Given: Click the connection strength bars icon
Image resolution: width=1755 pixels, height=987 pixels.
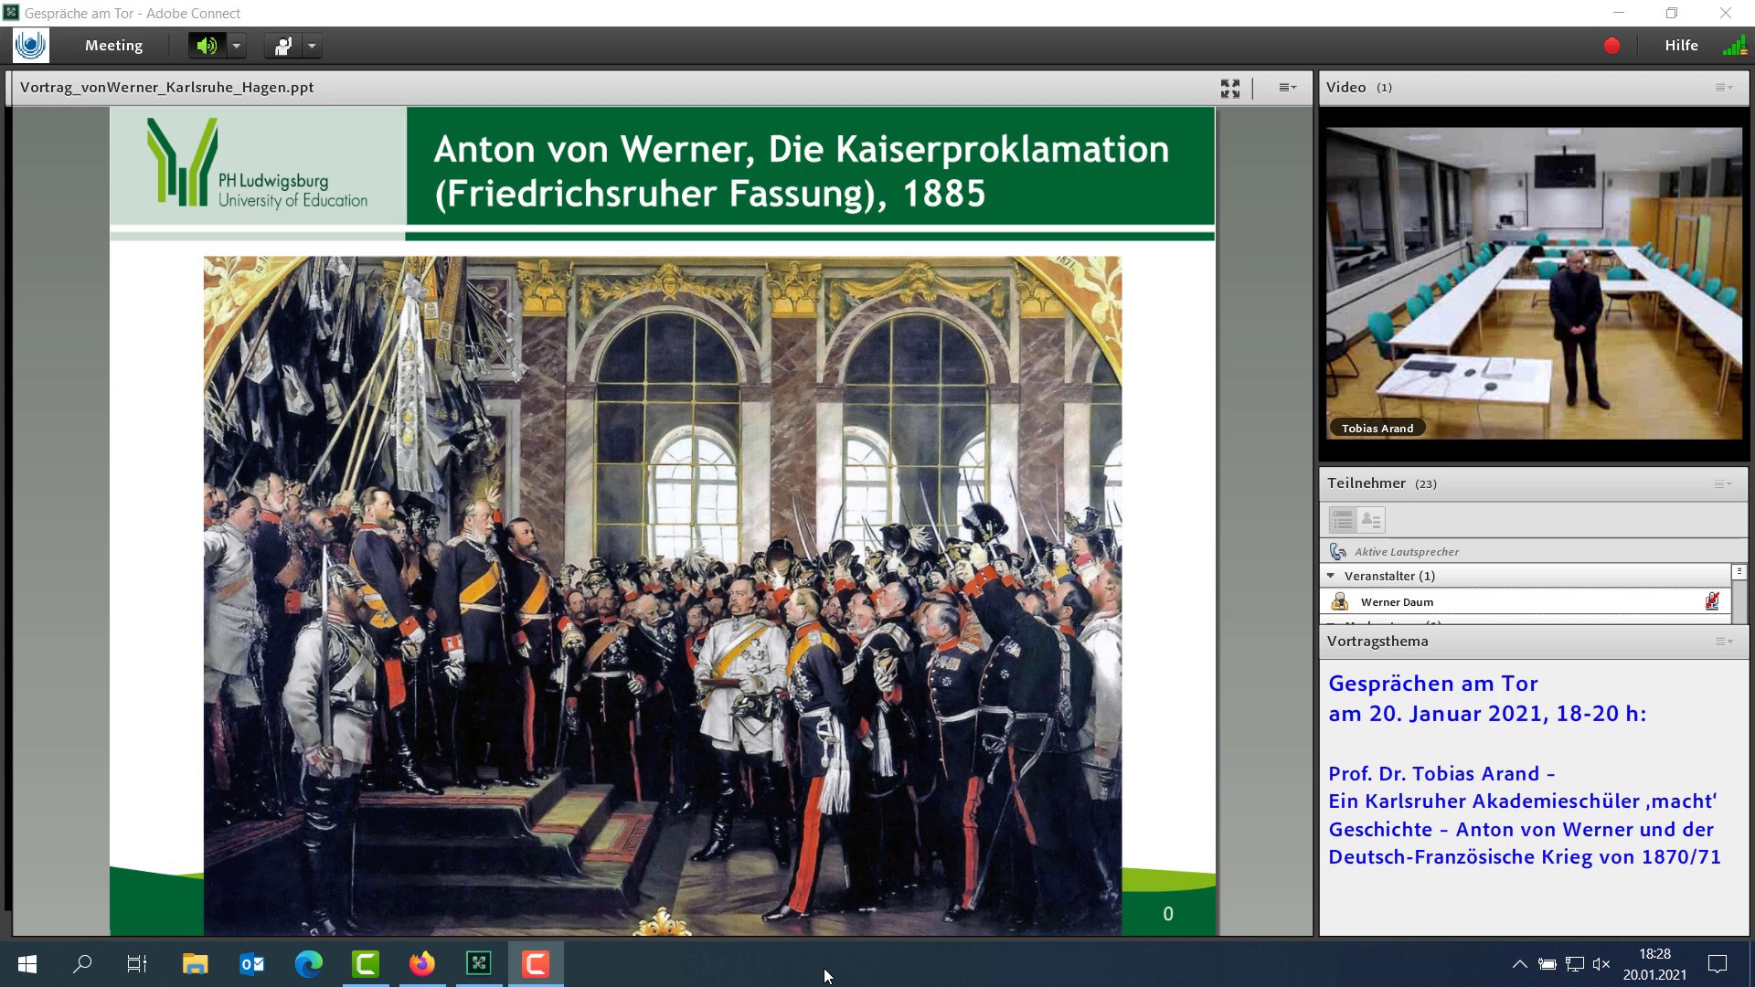Looking at the screenshot, I should [1734, 45].
